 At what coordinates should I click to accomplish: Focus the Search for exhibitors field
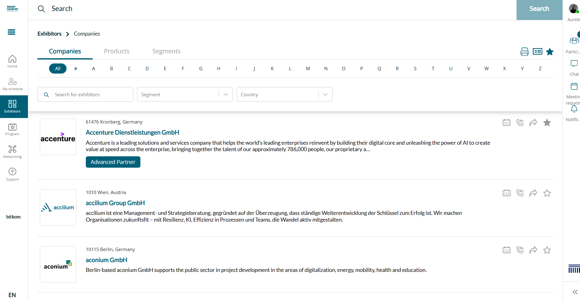[85, 94]
